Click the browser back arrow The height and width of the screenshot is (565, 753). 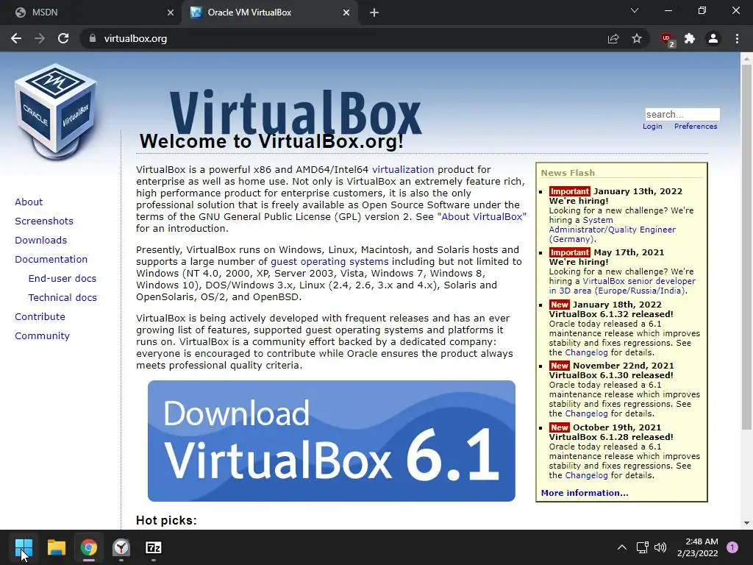[x=16, y=38]
